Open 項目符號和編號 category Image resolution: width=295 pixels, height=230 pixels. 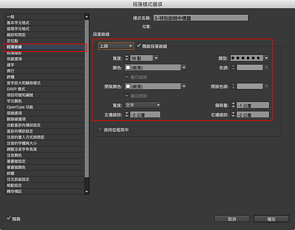45,95
